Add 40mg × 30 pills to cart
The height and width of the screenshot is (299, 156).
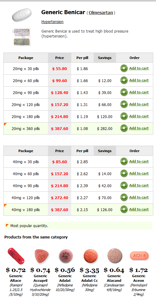pyautogui.click(x=139, y=161)
